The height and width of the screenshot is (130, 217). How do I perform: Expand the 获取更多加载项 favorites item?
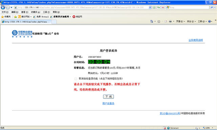[60, 17]
